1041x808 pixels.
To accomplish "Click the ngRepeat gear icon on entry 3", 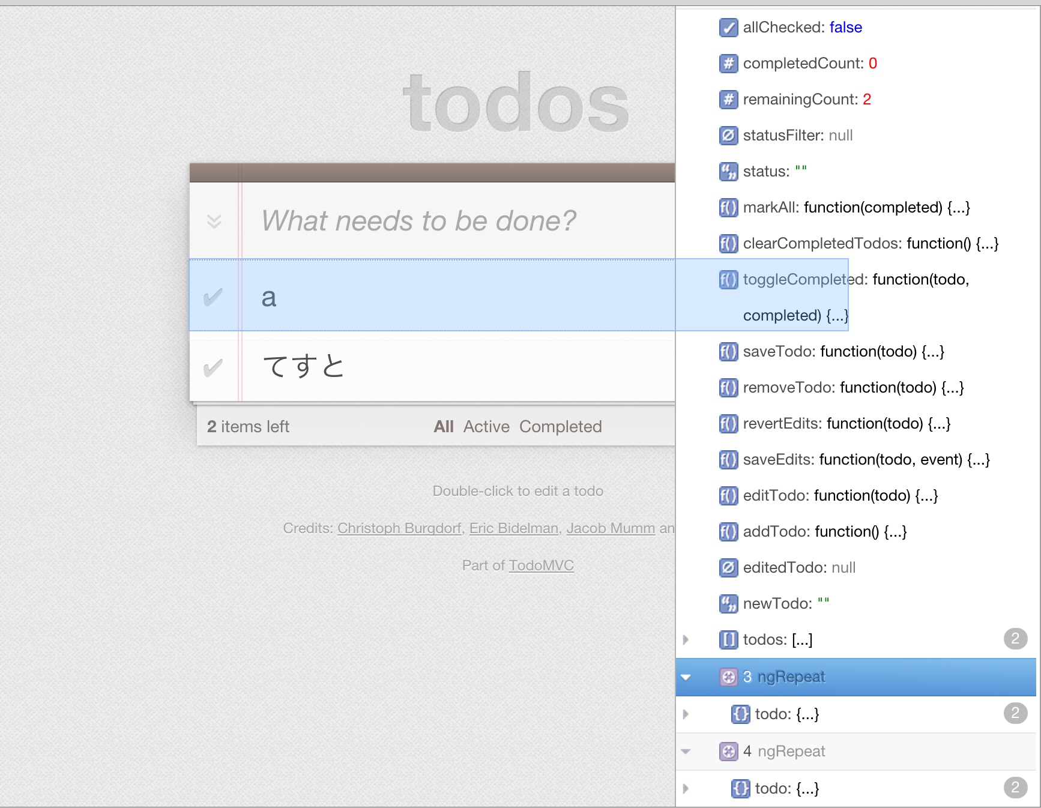I will (729, 677).
